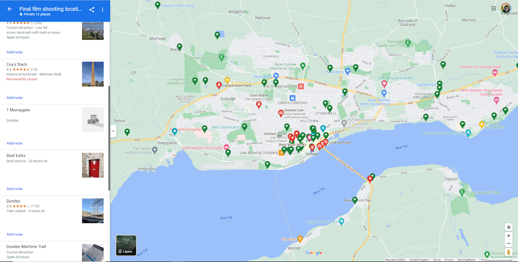Zoom in on the map
Viewport: 518px width, 262px height.
tap(509, 236)
